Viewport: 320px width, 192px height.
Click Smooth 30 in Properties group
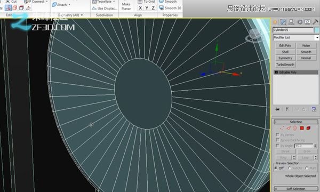click(x=170, y=8)
